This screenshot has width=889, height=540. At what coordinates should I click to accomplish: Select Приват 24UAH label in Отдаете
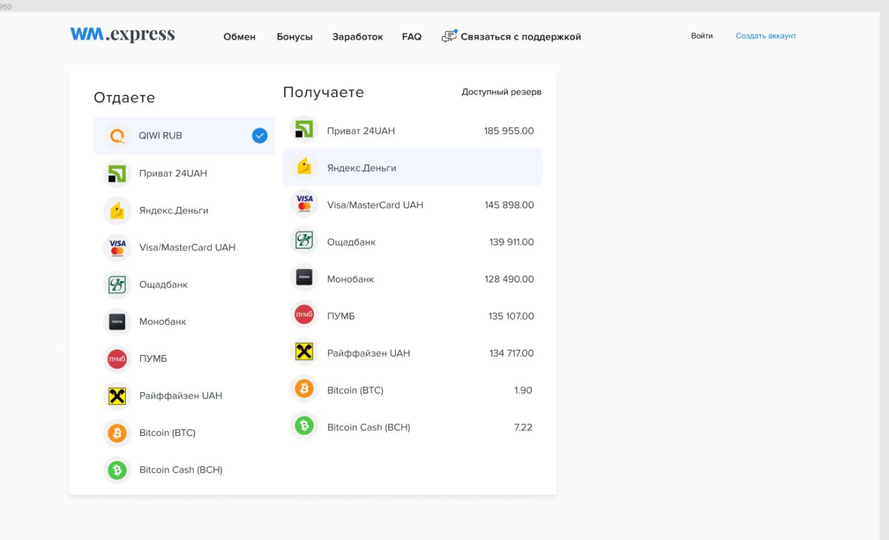pos(173,174)
